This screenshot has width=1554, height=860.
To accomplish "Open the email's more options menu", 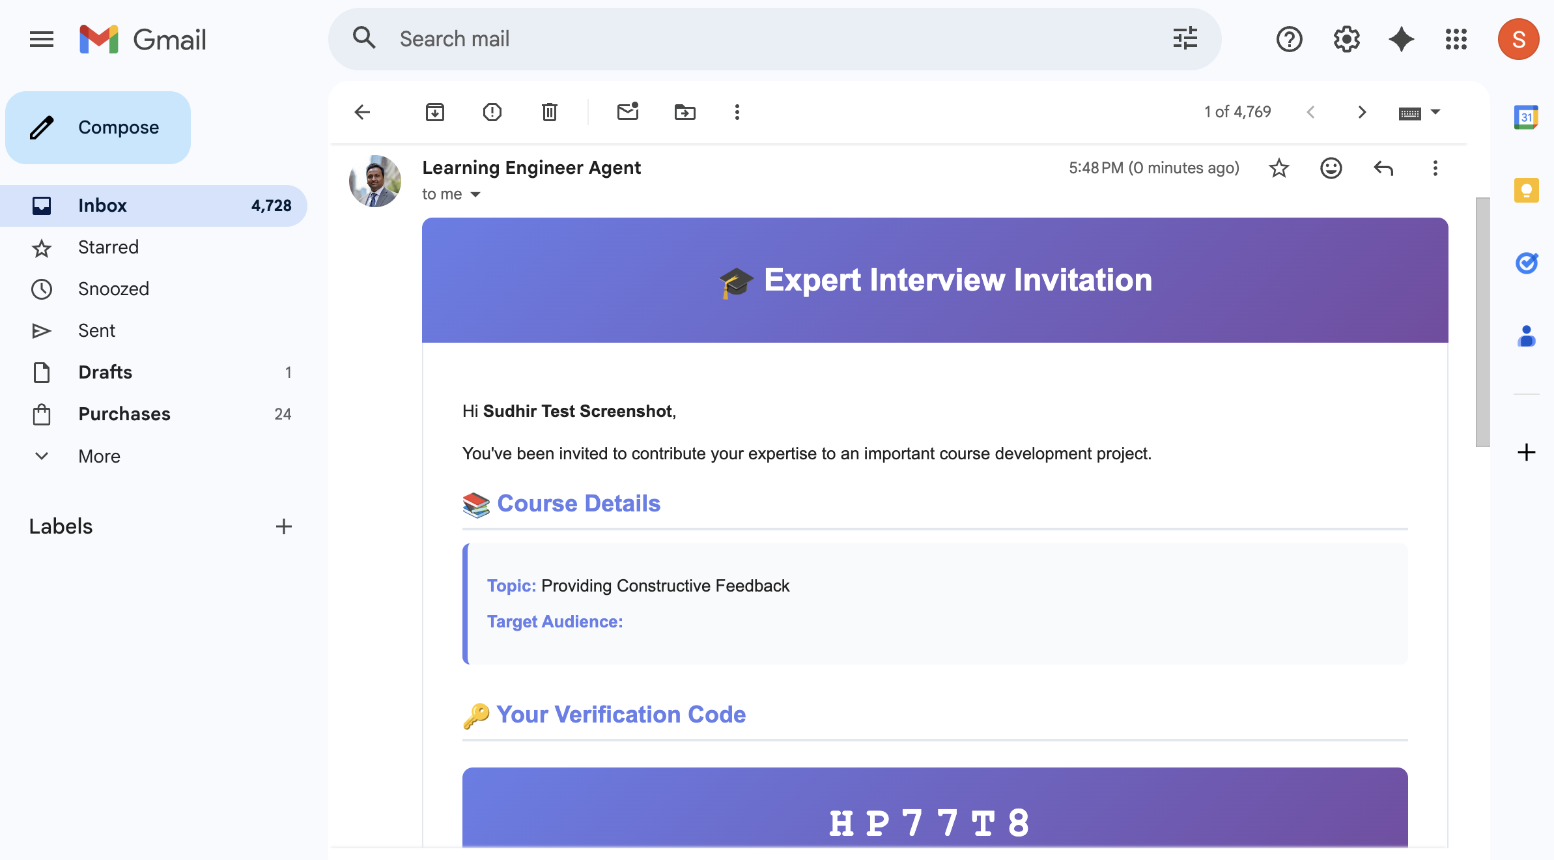I will click(1435, 168).
